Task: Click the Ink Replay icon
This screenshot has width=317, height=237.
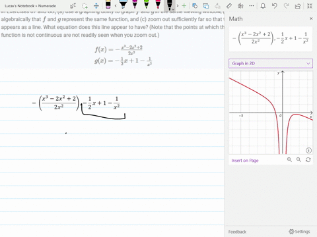Action: 217,6
